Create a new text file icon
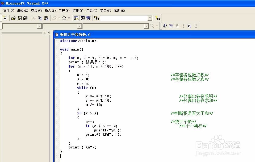This screenshot has width=255, height=162. 5,18
